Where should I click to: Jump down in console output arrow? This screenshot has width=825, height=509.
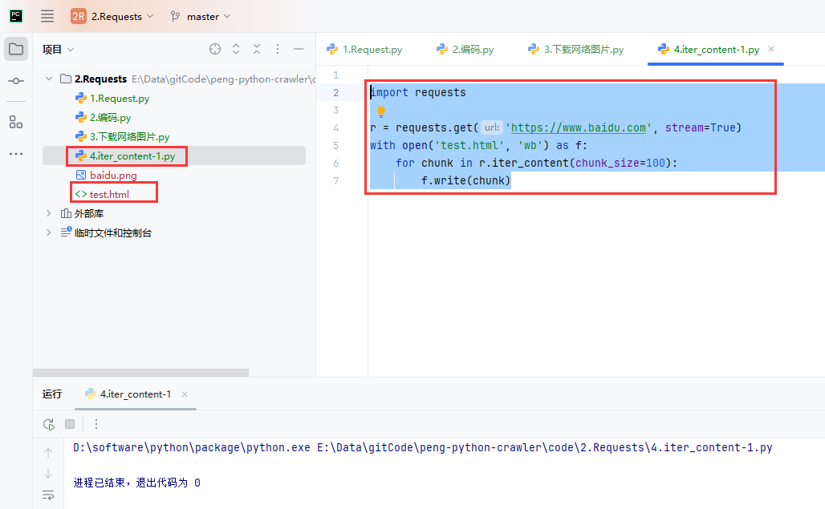[x=48, y=474]
